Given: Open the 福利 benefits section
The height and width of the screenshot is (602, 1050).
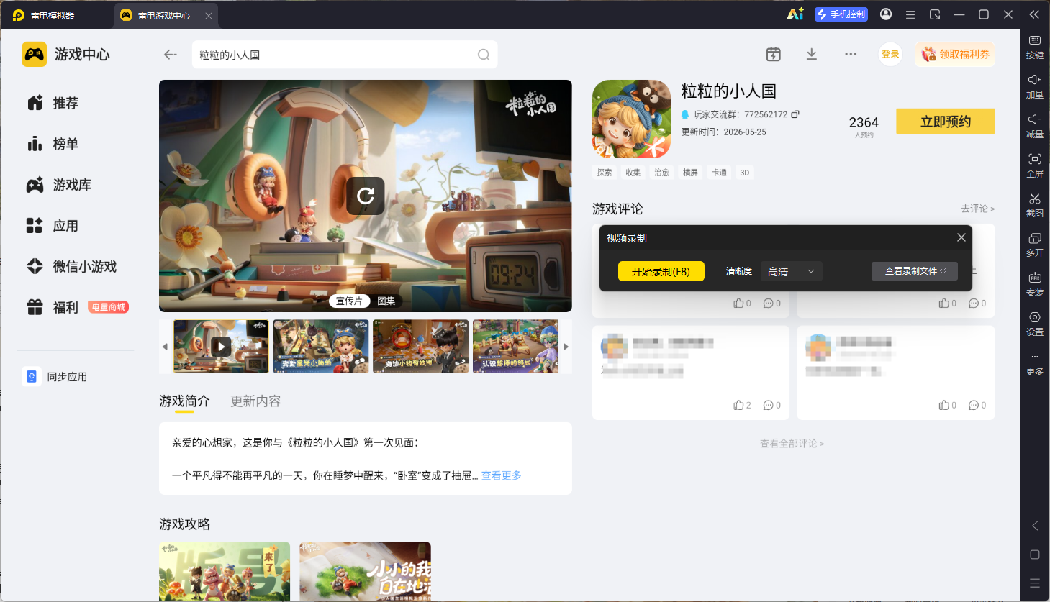Looking at the screenshot, I should click(53, 308).
